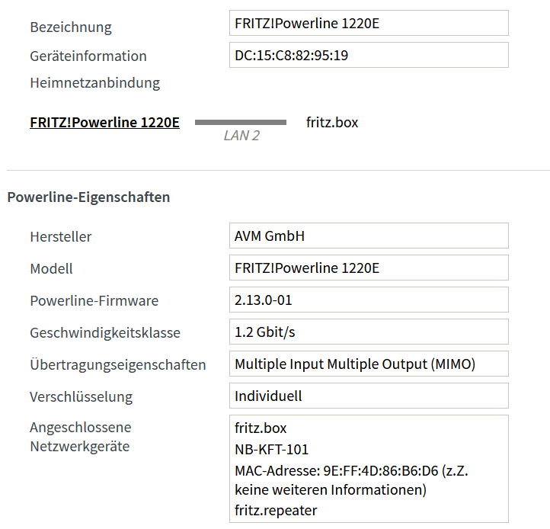Select the Modell field

pyautogui.click(x=368, y=268)
